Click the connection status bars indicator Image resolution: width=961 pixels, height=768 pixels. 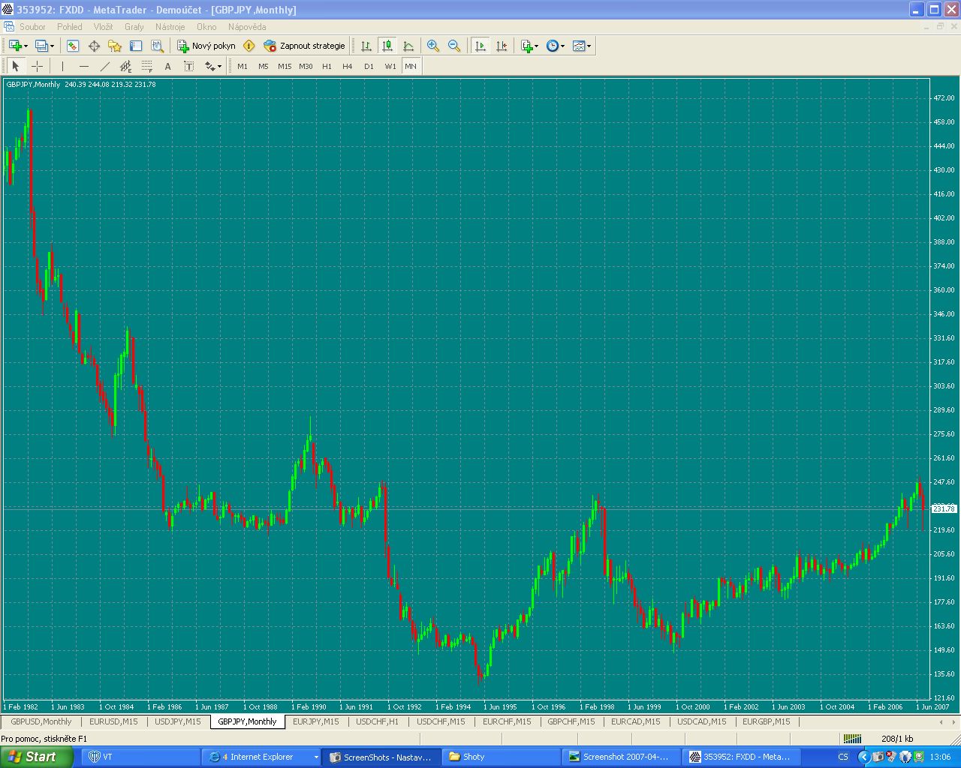tap(852, 739)
